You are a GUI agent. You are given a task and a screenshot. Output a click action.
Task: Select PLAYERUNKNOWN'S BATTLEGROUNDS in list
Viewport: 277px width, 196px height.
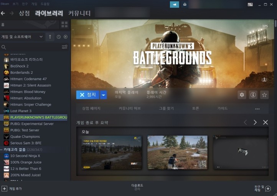pyautogui.click(x=33, y=118)
